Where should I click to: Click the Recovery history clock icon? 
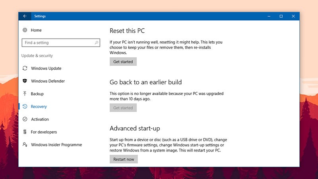click(x=25, y=106)
